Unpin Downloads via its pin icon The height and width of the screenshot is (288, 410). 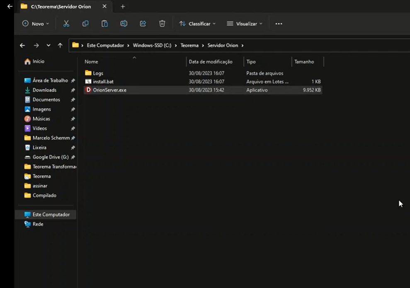[73, 90]
